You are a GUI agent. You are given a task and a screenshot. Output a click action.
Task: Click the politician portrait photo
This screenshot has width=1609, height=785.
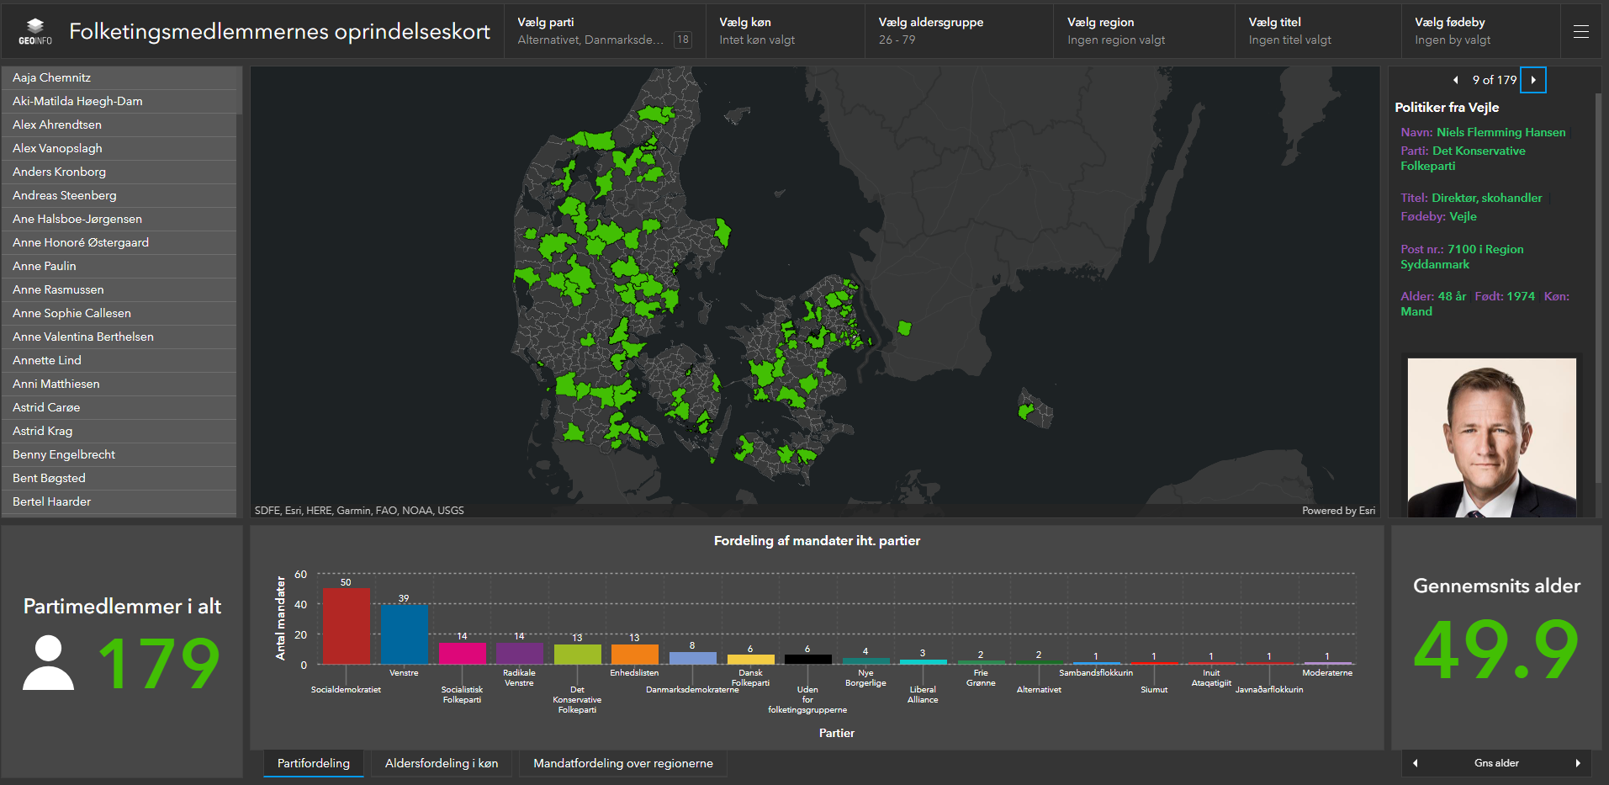pyautogui.click(x=1491, y=437)
